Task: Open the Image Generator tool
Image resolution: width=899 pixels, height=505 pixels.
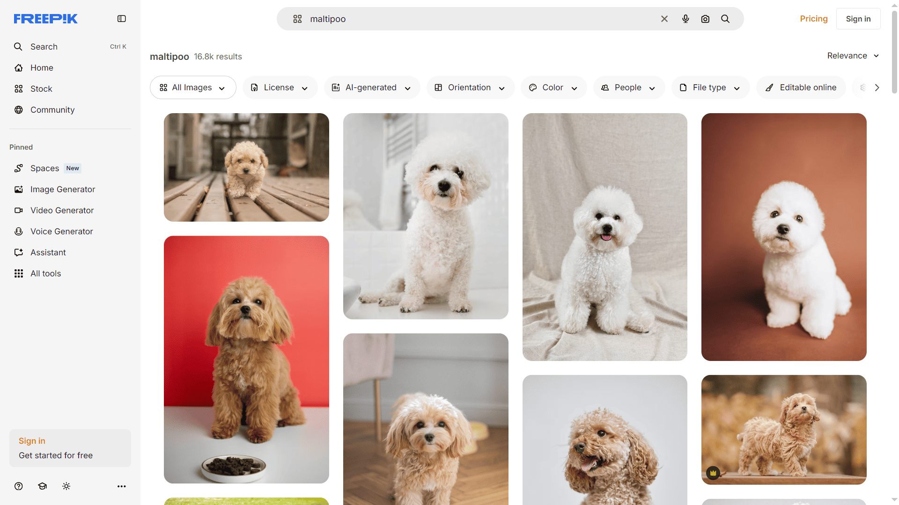Action: coord(62,189)
